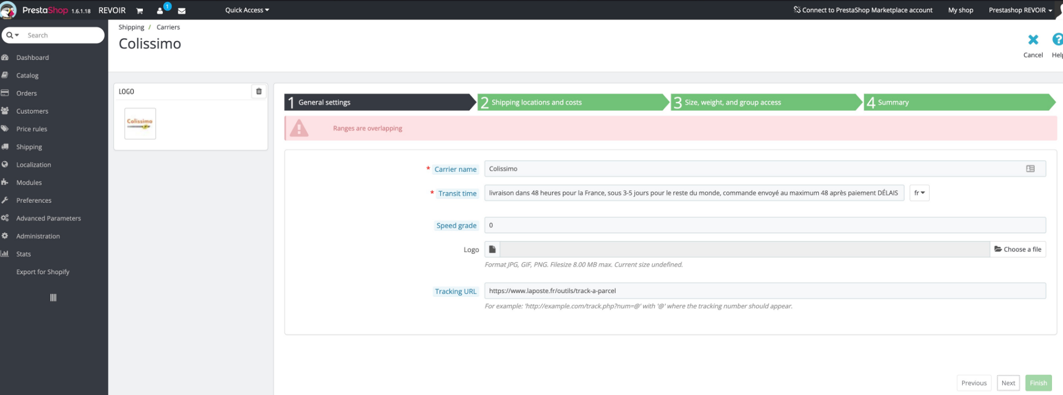Click the Advanced Parameters gears icon
The width and height of the screenshot is (1063, 395).
click(x=5, y=218)
